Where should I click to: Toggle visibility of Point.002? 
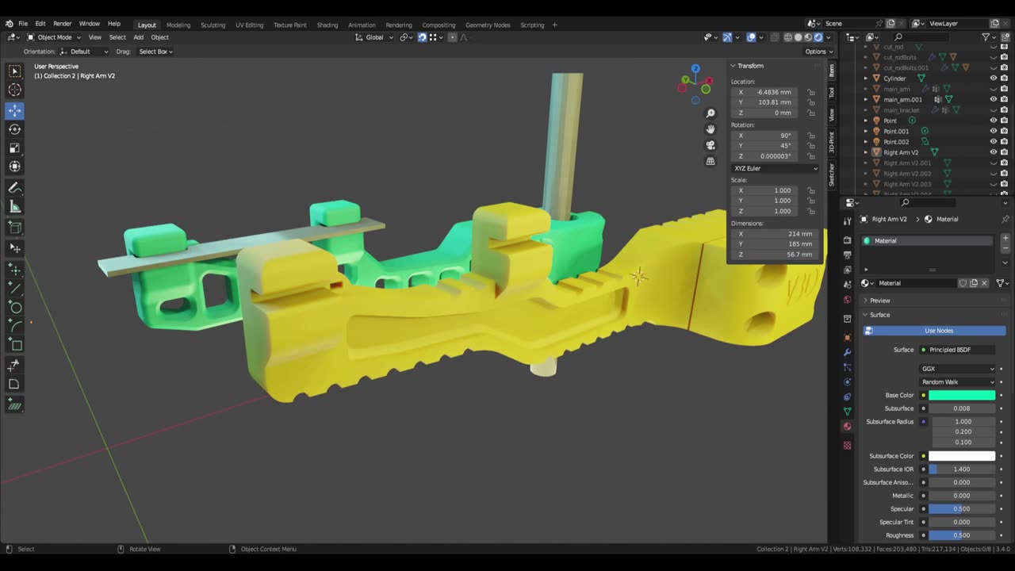993,142
